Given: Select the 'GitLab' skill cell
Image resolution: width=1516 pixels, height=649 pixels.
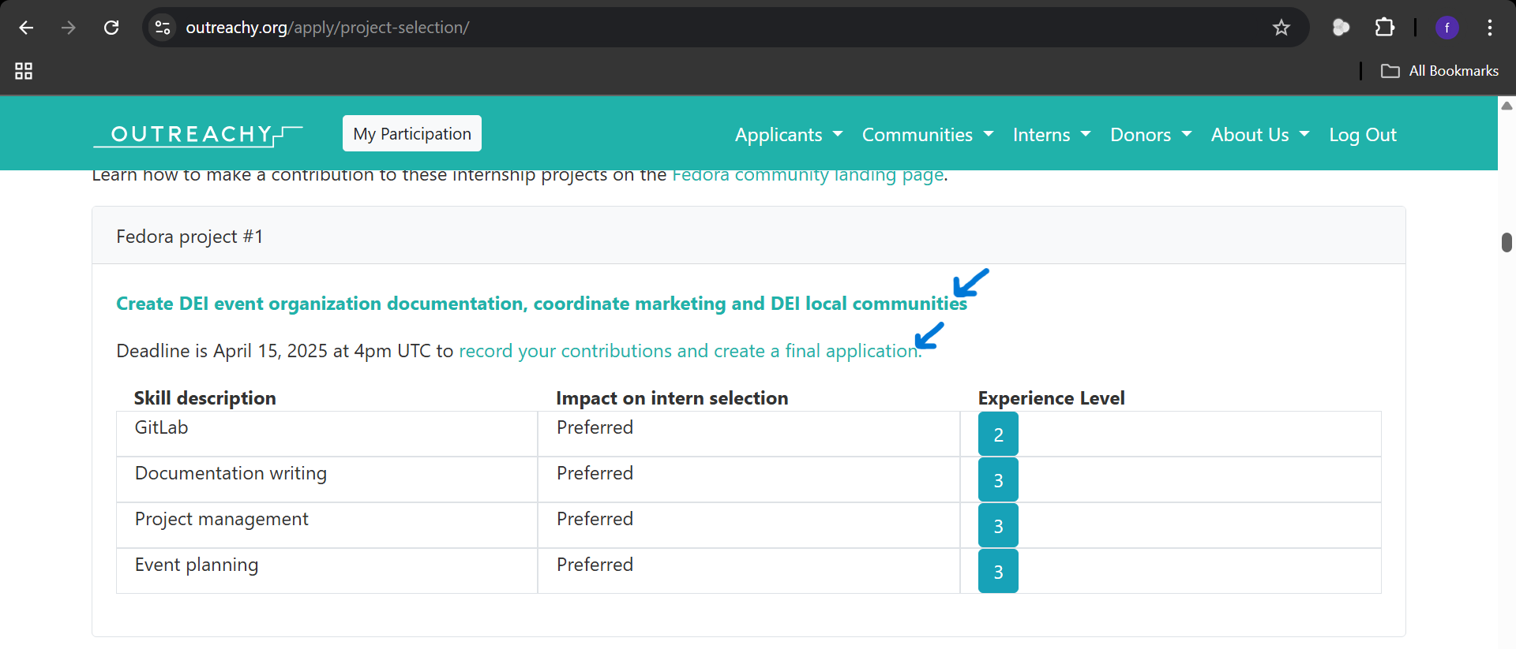Looking at the screenshot, I should (x=327, y=434).
